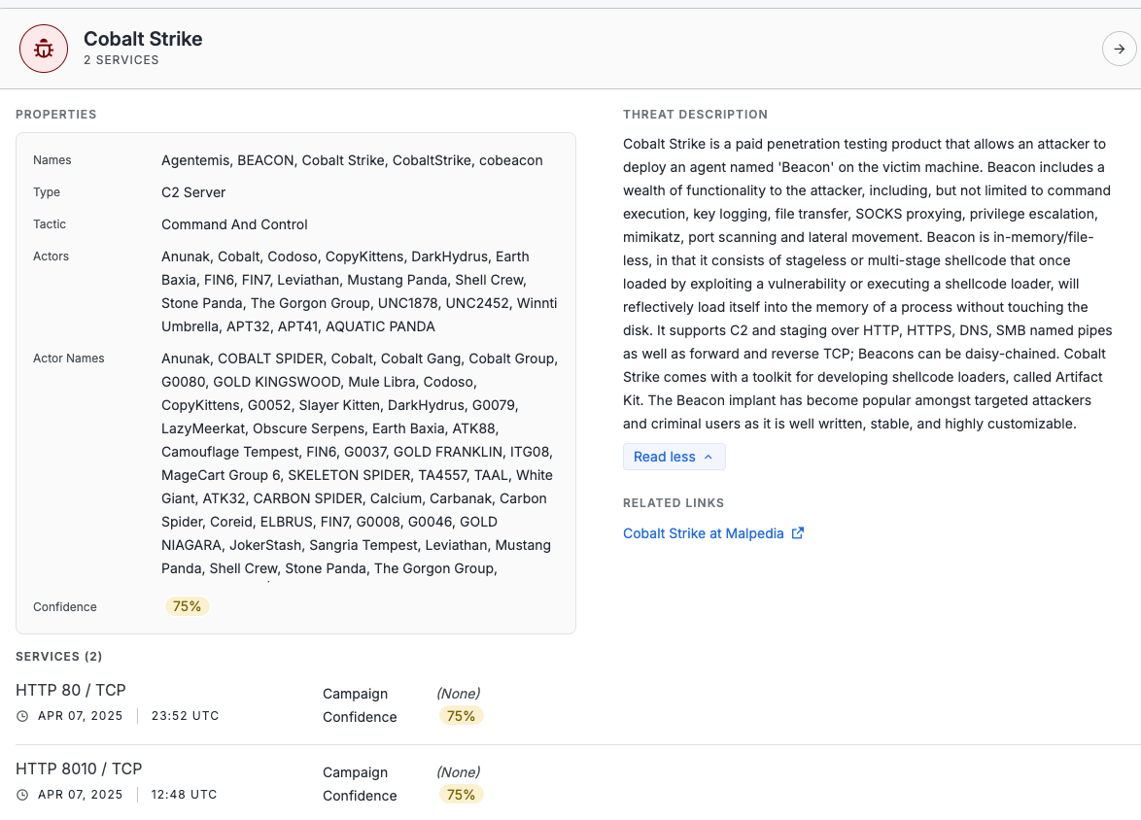
Task: Click the THREAT DESCRIPTION heading
Action: tap(695, 115)
